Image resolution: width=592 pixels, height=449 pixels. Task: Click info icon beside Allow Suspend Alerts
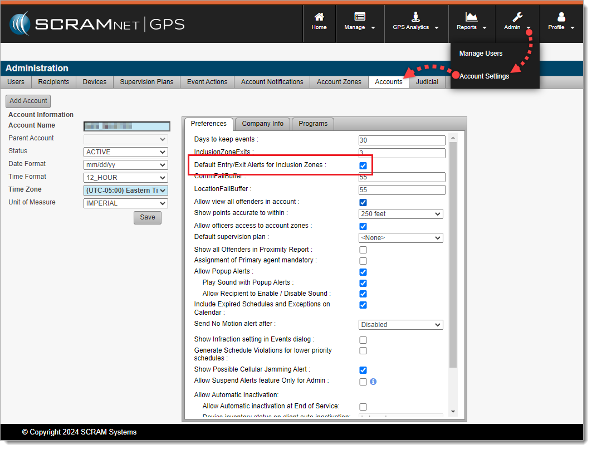pos(373,382)
